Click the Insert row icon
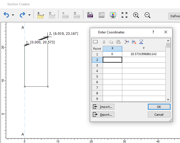180x143 pixels. coord(127,42)
